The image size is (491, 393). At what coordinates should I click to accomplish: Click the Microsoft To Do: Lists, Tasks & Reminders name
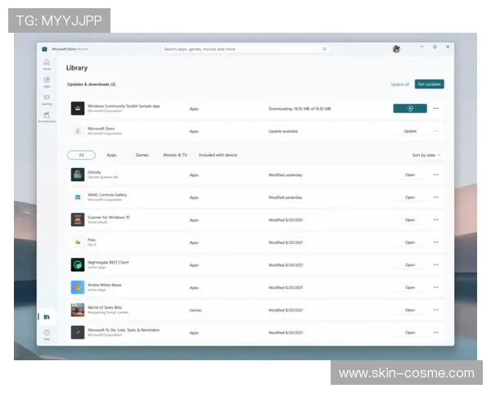click(124, 330)
